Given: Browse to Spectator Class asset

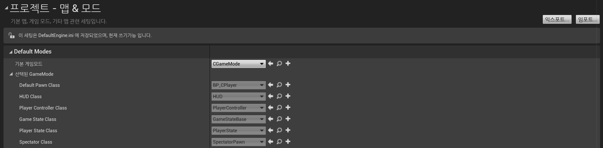Looking at the screenshot, I should click(279, 142).
